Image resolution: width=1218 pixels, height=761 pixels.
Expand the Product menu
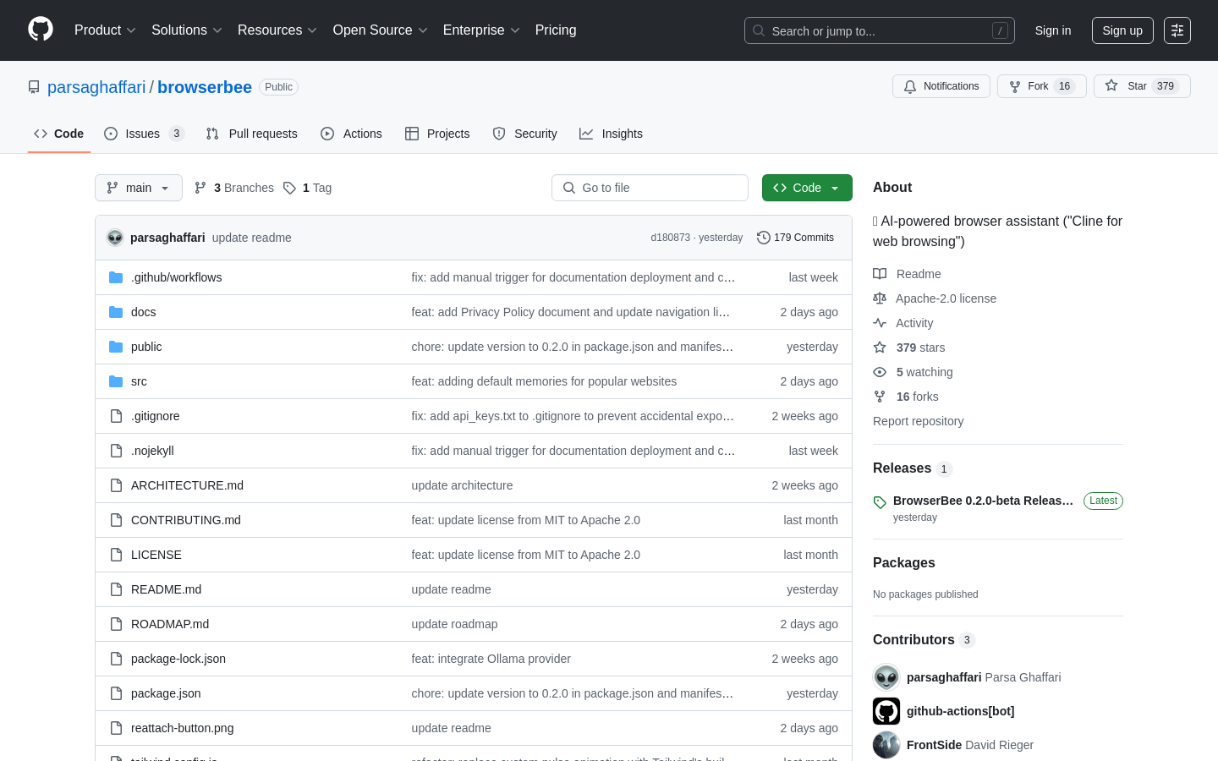point(105,30)
